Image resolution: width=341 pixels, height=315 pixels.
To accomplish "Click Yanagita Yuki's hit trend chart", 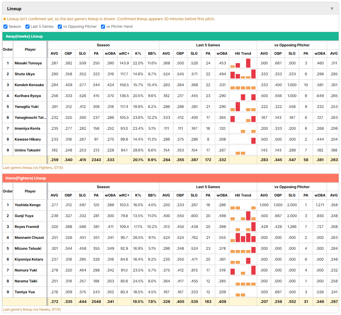I will coord(243,107).
